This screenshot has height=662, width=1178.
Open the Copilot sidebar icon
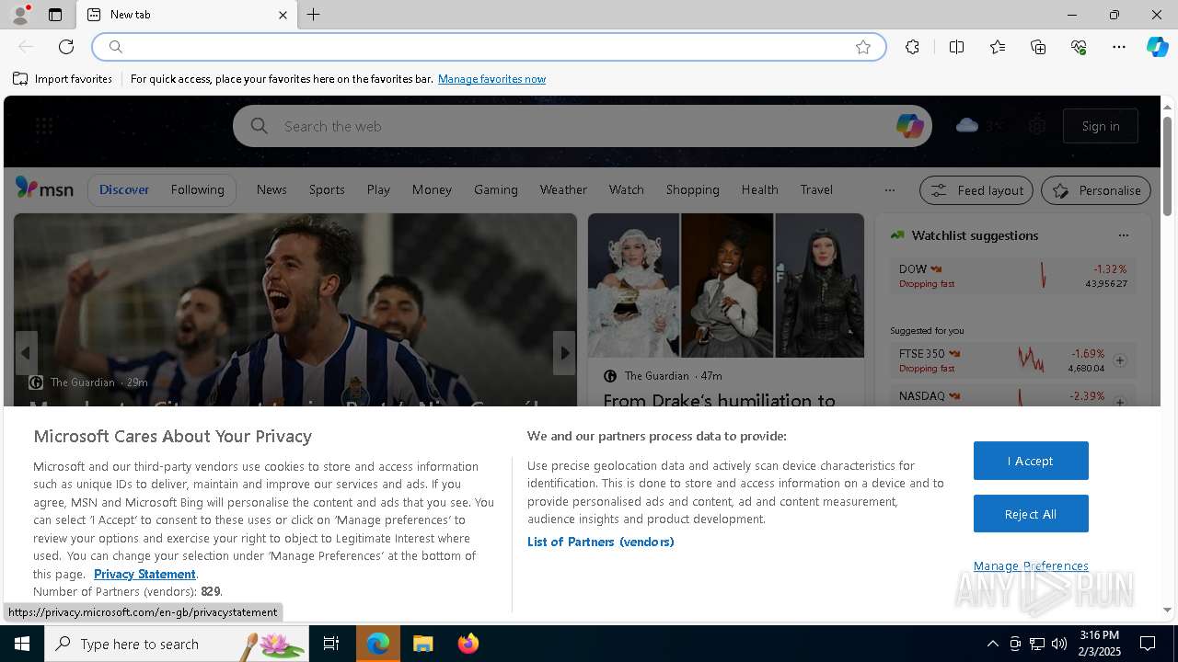point(1157,47)
